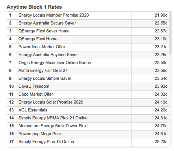
Task: Click Energy Locals Simple Saver row
Action: (x=88, y=79)
